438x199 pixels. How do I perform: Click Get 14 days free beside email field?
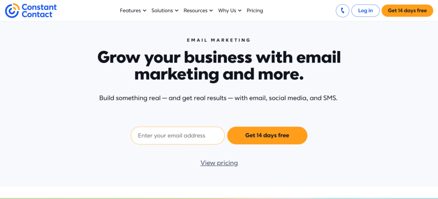267,136
